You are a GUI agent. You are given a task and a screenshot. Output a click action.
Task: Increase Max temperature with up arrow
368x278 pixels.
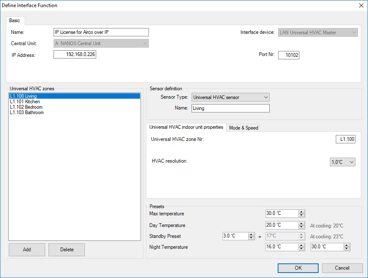(302, 212)
